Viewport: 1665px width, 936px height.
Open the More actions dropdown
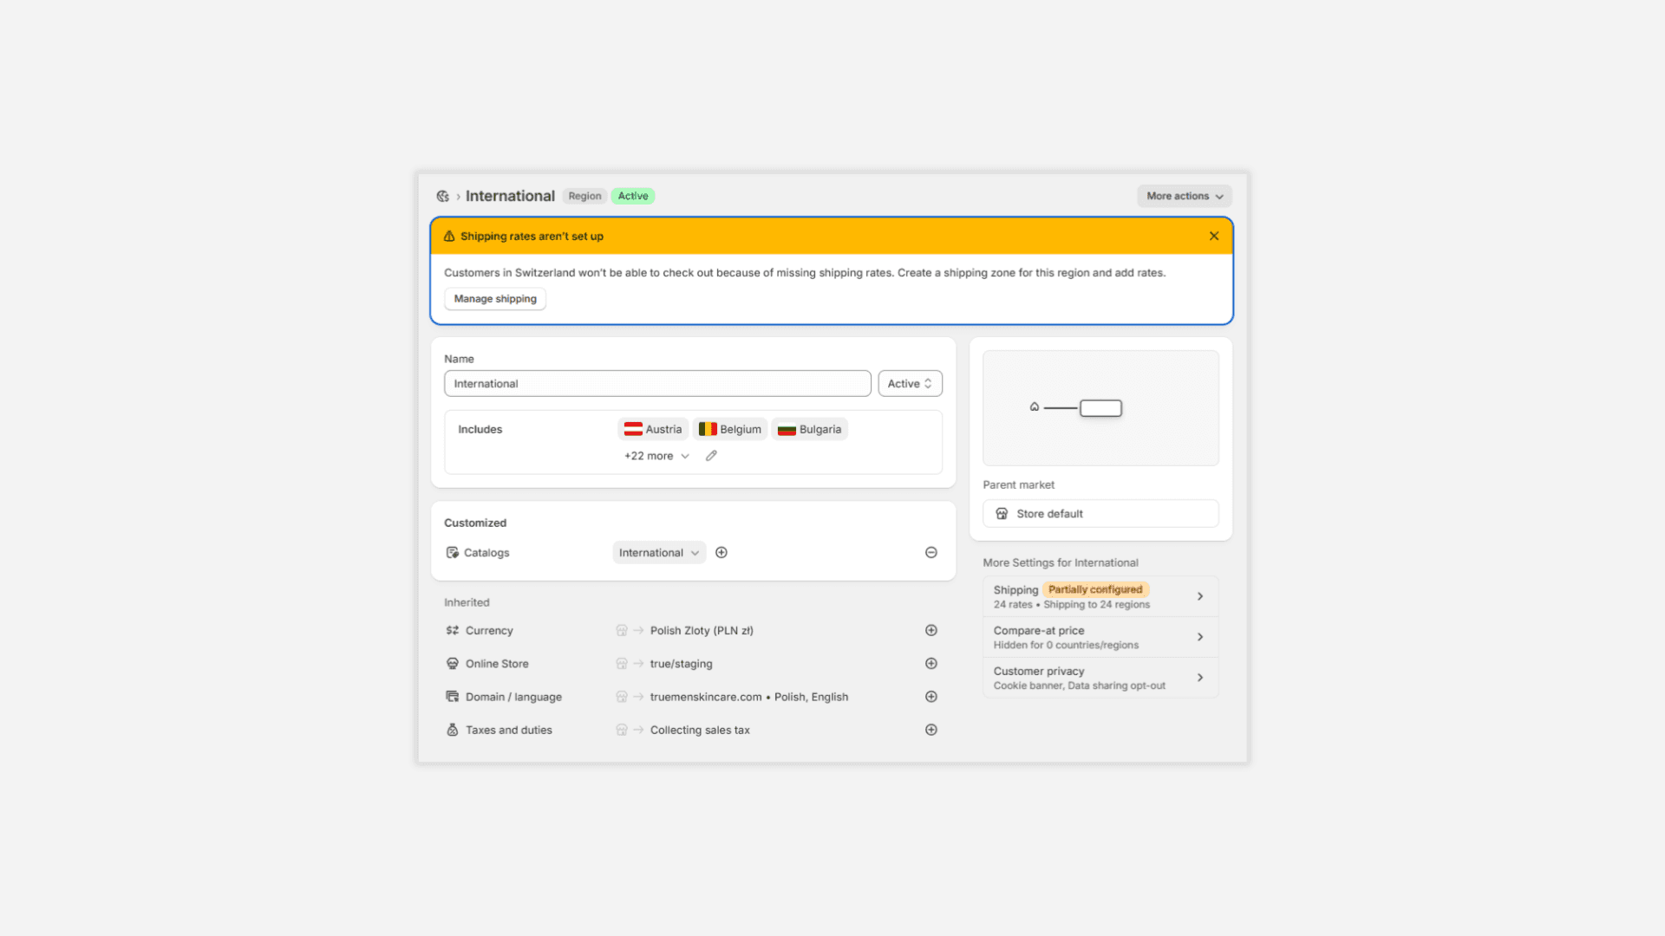1184,197
